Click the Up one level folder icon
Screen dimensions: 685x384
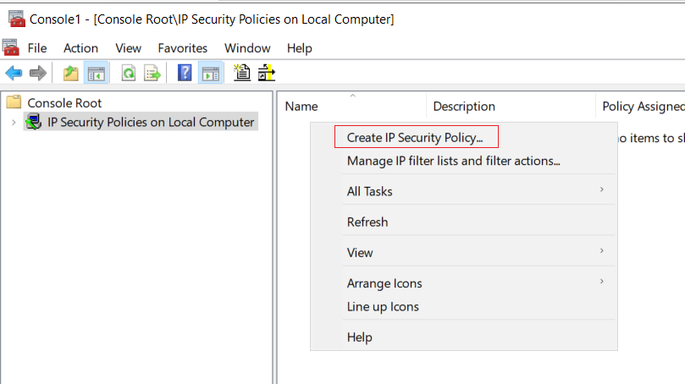70,73
